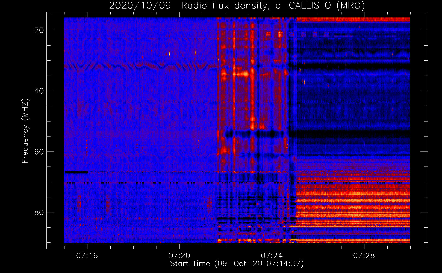Screen dimensions: 442x273
Task: Click the 07:16 time tick label
Action: tap(87, 256)
